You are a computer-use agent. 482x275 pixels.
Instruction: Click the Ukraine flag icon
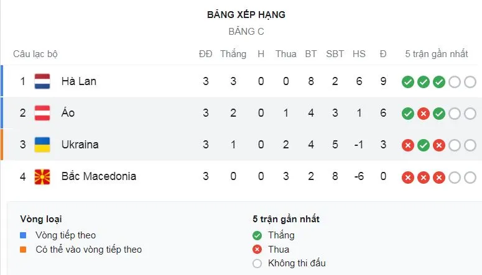(42, 145)
